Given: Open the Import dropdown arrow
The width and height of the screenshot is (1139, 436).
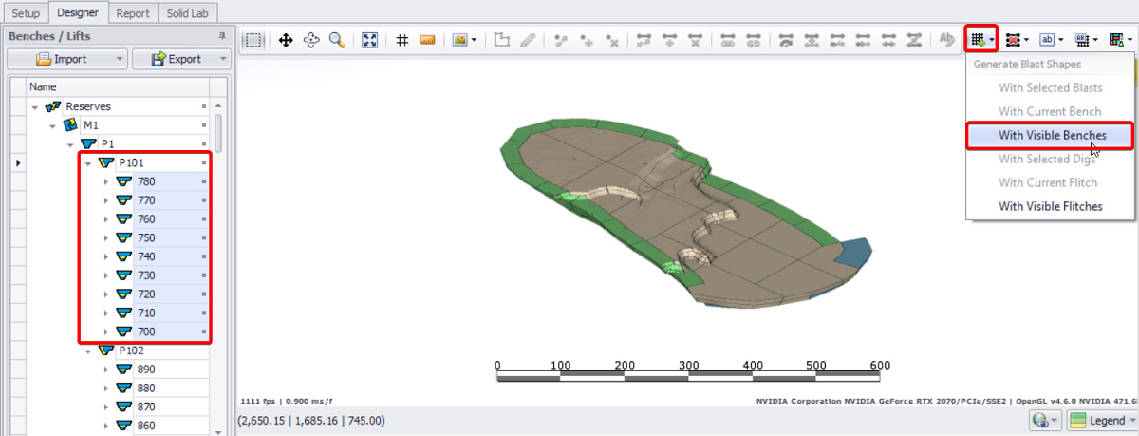Looking at the screenshot, I should pos(119,59).
